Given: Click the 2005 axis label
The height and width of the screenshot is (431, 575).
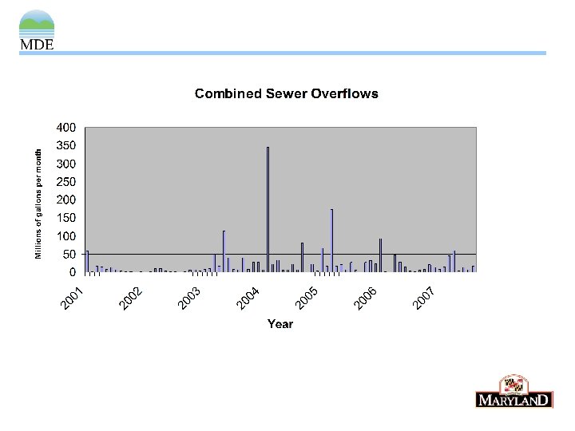Looking at the screenshot, I should pyautogui.click(x=307, y=299).
